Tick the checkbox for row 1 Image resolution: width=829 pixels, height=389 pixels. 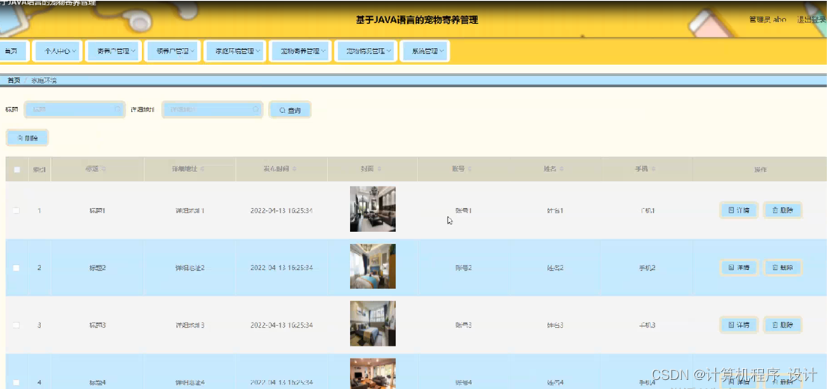(x=16, y=210)
